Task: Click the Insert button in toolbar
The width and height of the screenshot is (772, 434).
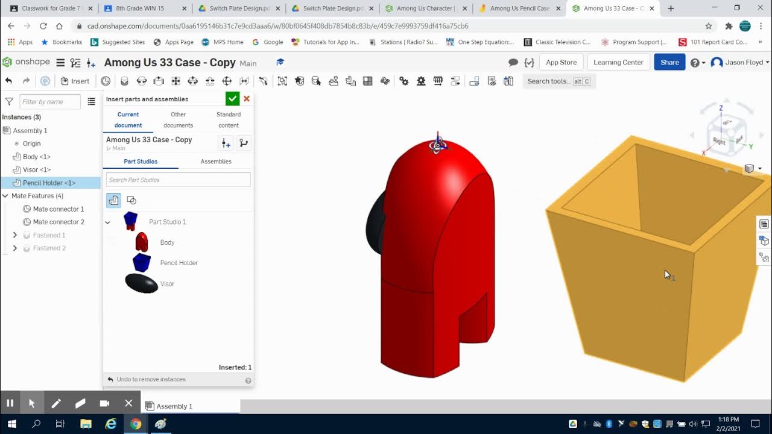Action: (75, 81)
